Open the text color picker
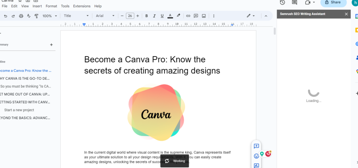 170,16
